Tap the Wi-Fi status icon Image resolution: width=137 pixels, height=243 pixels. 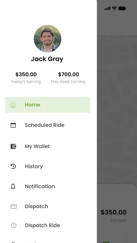114,8
